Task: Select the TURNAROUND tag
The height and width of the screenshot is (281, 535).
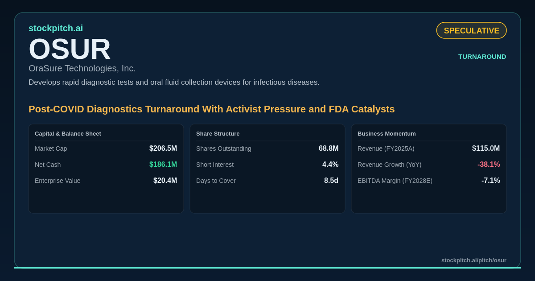Action: (x=482, y=57)
